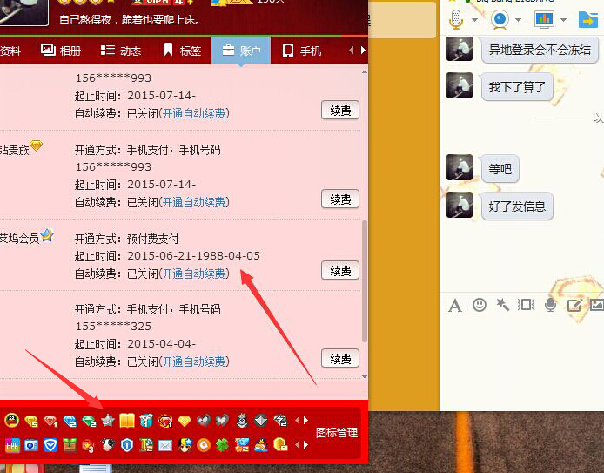604x473 pixels.
Task: Click the red ruby gem with flame icon
Action: tap(165, 421)
